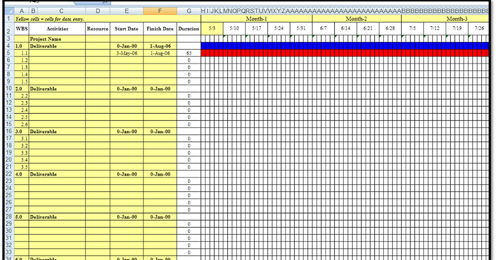496x260 pixels.
Task: Select the Month-2 header
Action: click(357, 19)
